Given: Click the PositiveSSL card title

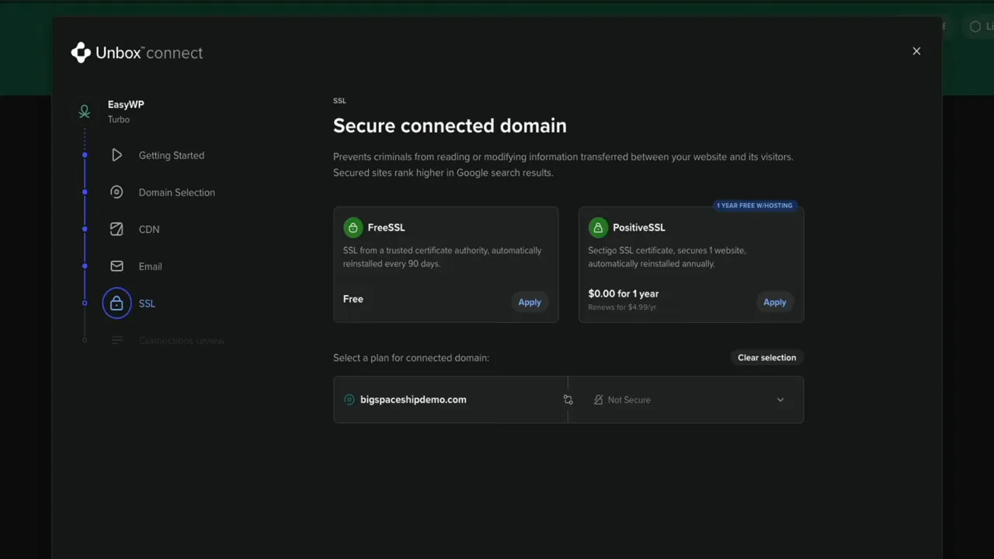Looking at the screenshot, I should coord(639,227).
